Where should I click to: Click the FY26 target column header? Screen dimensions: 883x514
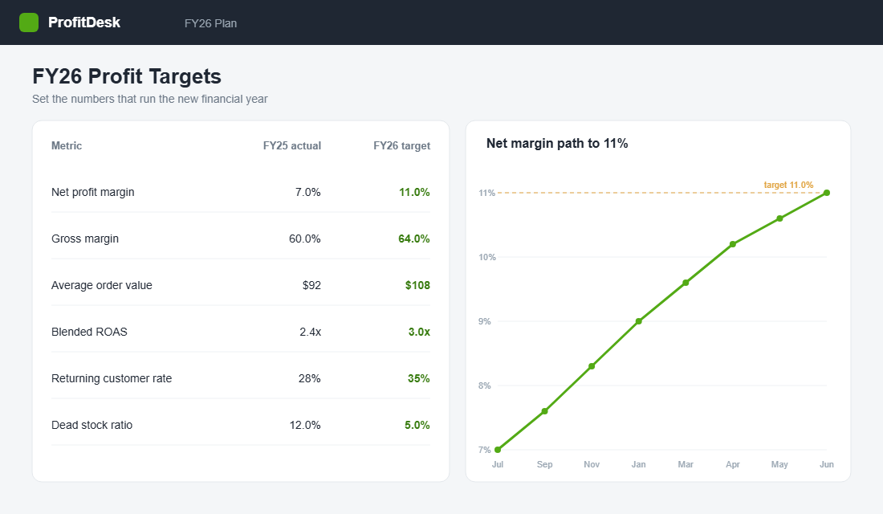click(x=401, y=145)
